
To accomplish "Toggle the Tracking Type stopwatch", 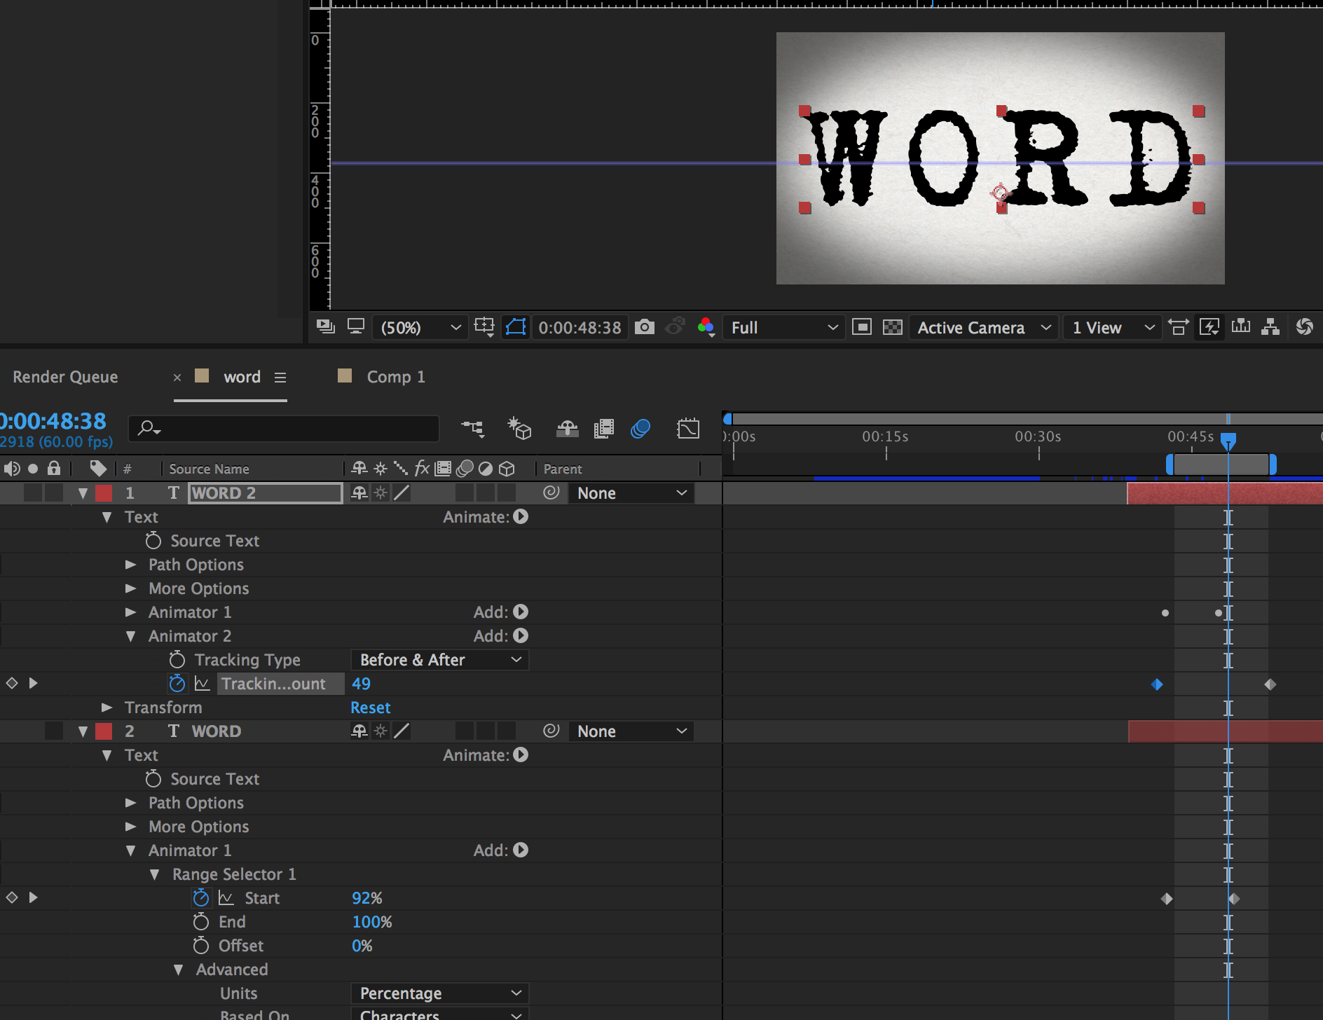I will (177, 659).
